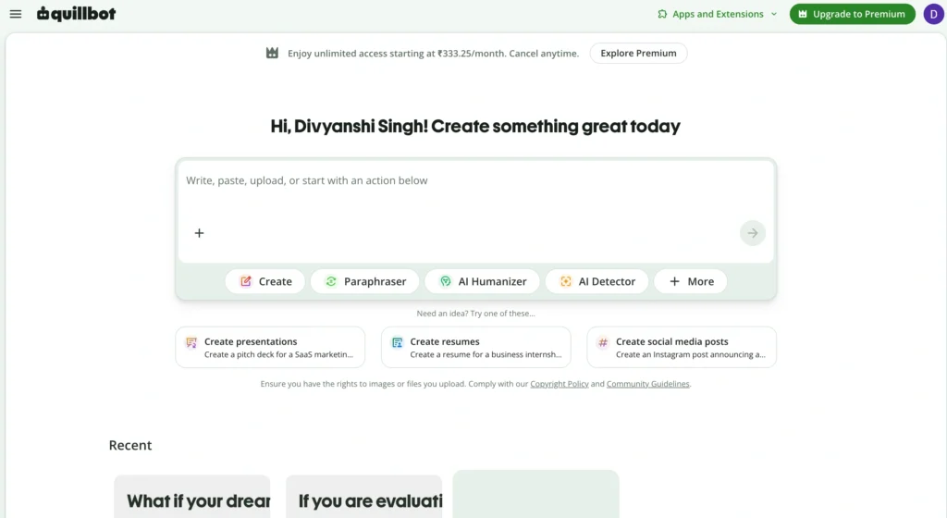Click the plus attach icon in the text box
Viewport: 947px width, 518px height.
click(200, 233)
